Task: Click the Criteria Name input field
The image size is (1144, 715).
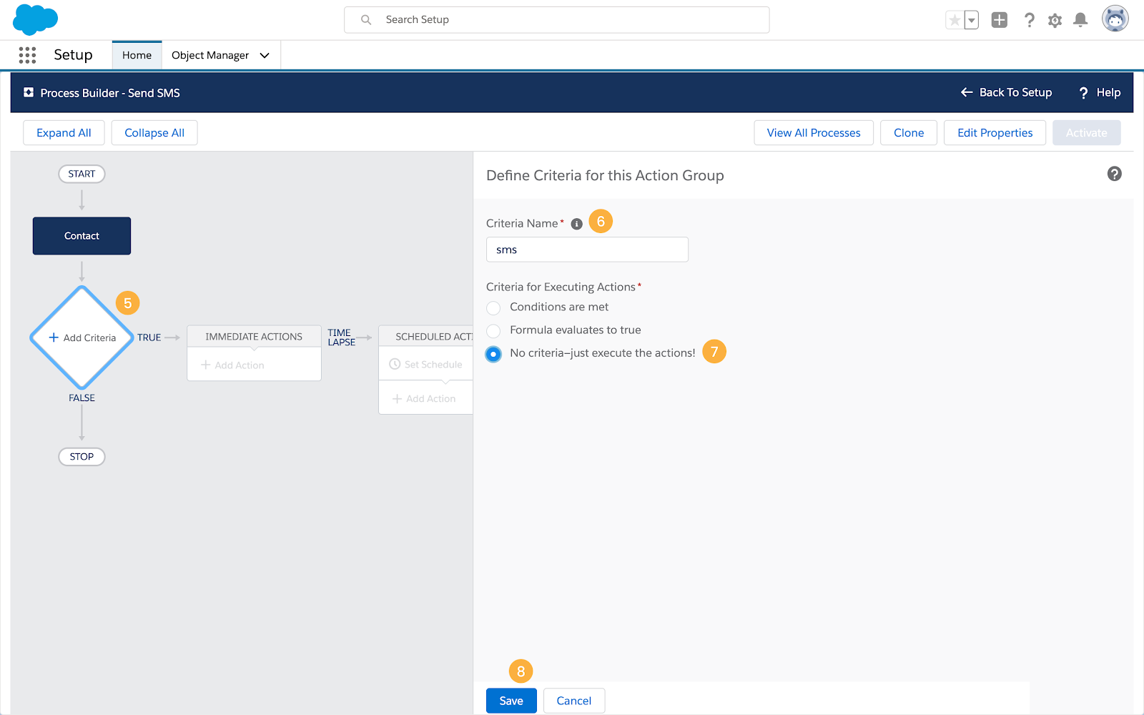Action: [x=587, y=250]
